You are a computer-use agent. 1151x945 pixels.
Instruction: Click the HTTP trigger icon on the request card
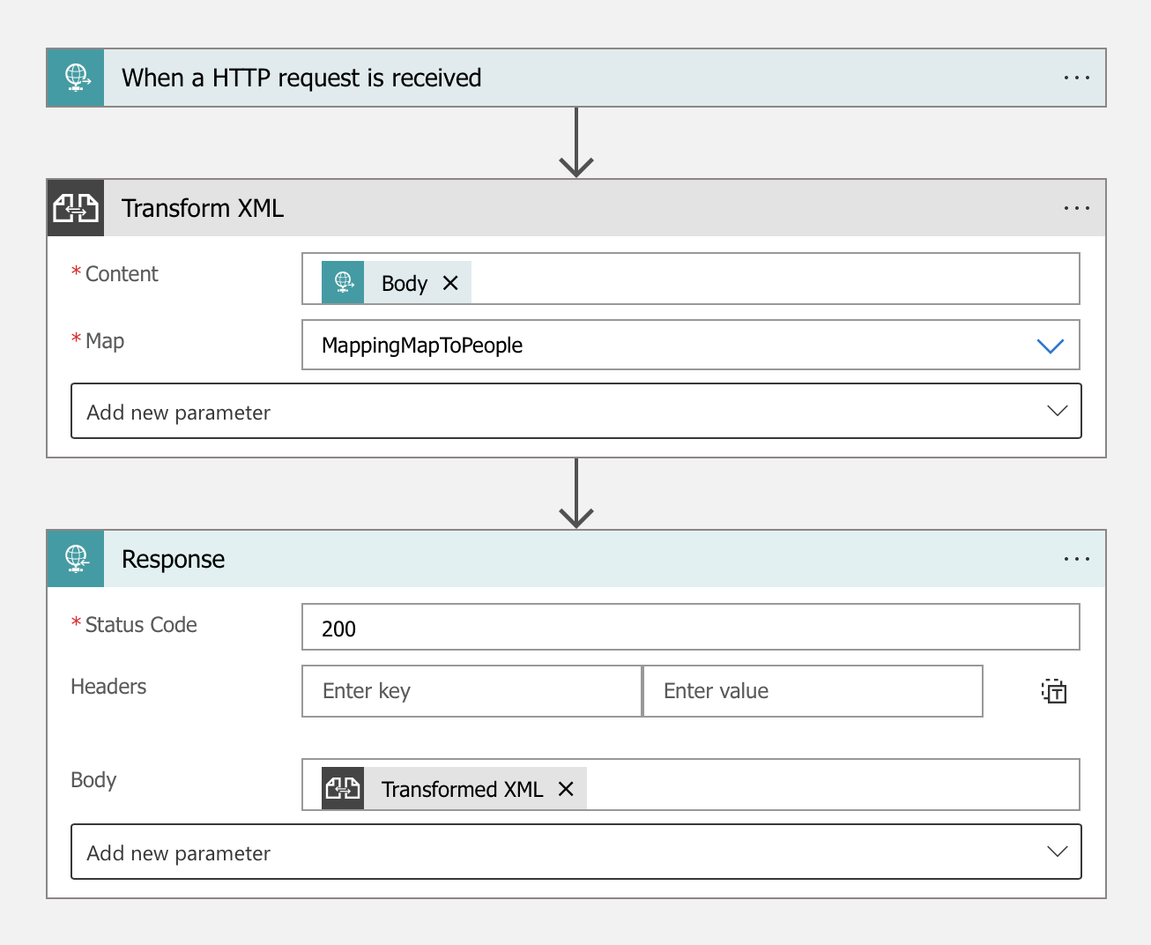[x=75, y=78]
